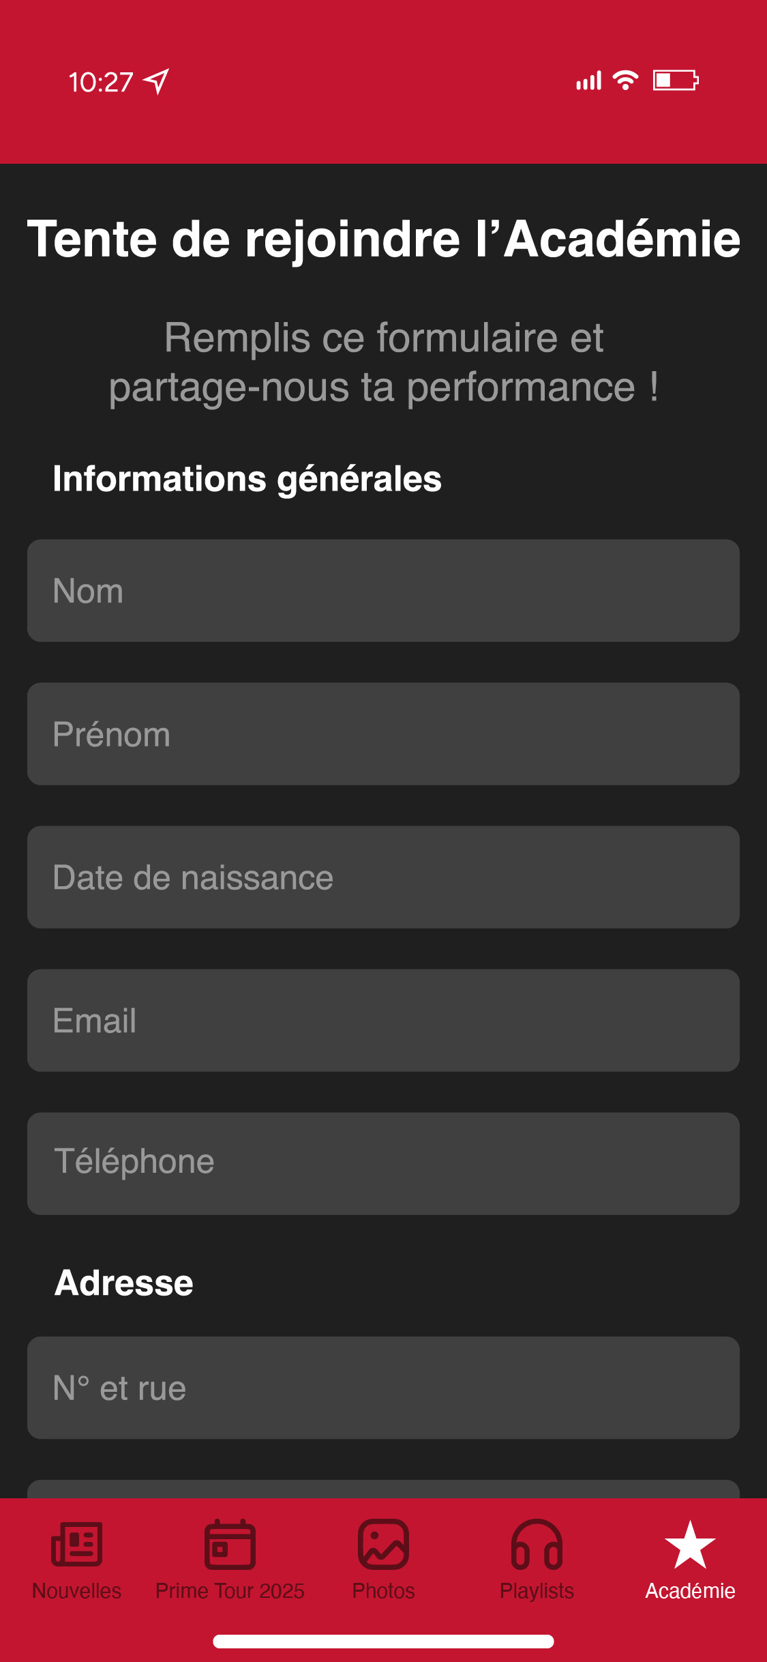Click the N° et rue address field

pos(383,1388)
